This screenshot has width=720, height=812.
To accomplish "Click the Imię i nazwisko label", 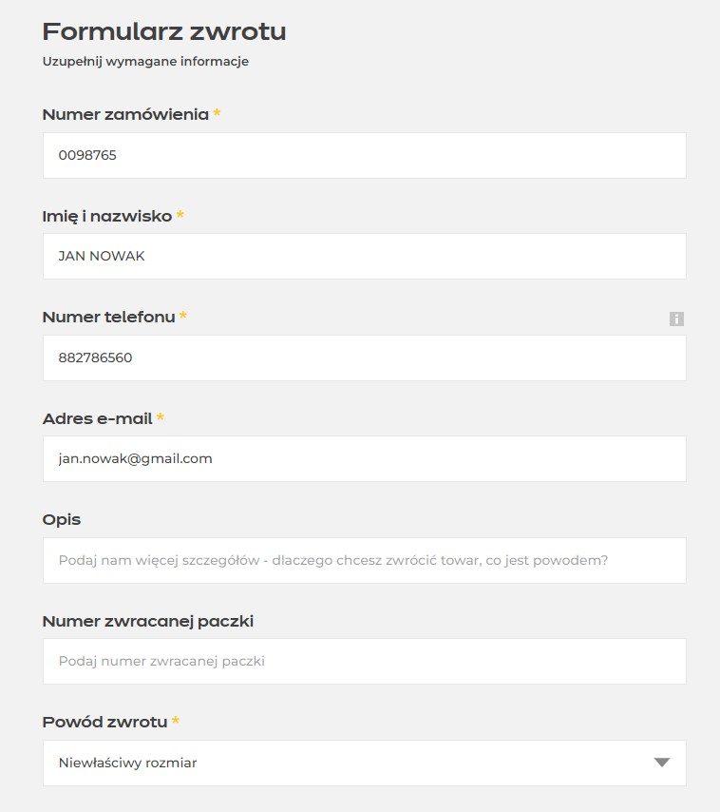I will pos(107,216).
